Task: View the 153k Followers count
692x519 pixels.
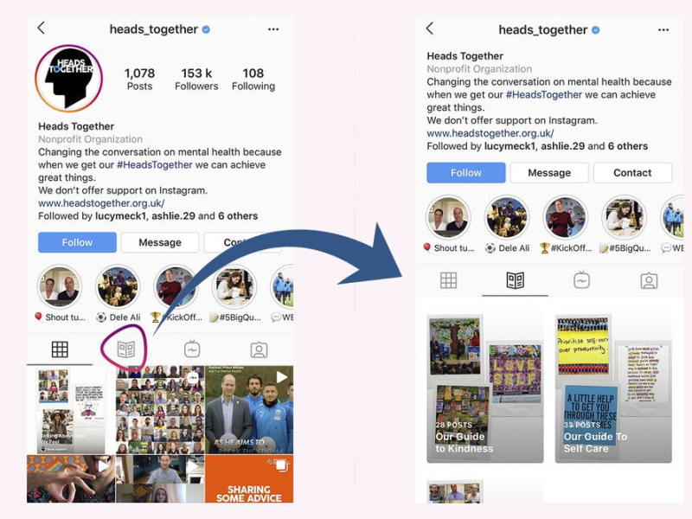Action: pos(196,79)
